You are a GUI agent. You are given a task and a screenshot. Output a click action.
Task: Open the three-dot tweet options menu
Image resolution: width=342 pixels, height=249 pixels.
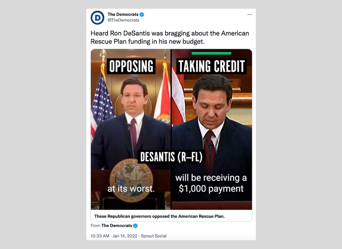[x=250, y=15]
